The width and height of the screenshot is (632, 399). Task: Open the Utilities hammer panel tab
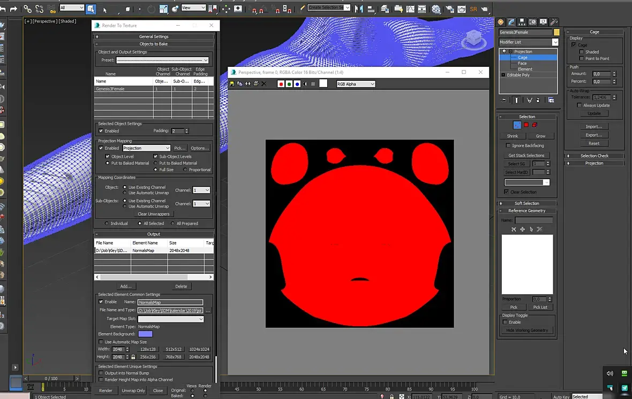[x=554, y=22]
